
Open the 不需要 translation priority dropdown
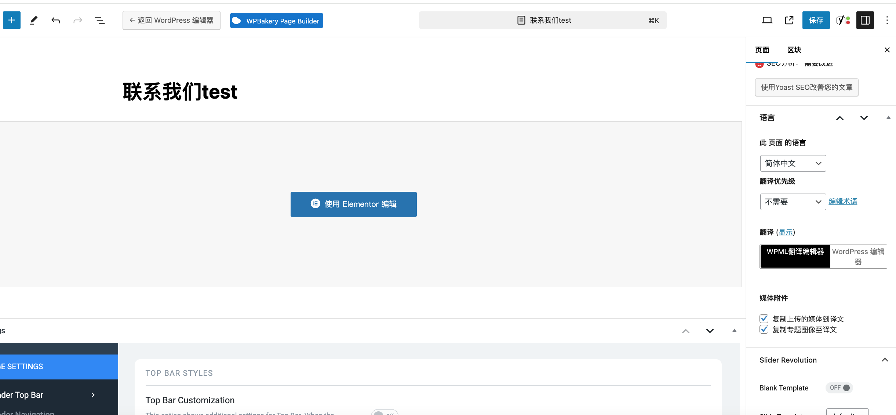tap(793, 202)
